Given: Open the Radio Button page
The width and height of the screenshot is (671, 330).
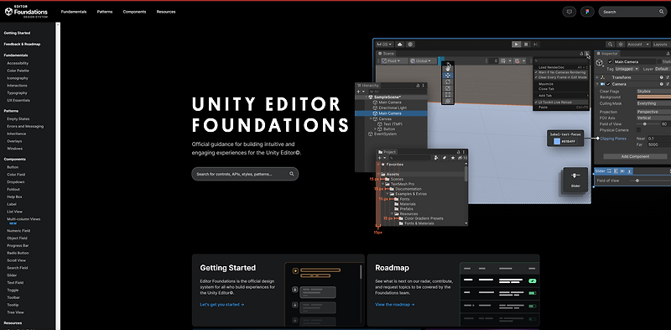Looking at the screenshot, I should [18, 253].
